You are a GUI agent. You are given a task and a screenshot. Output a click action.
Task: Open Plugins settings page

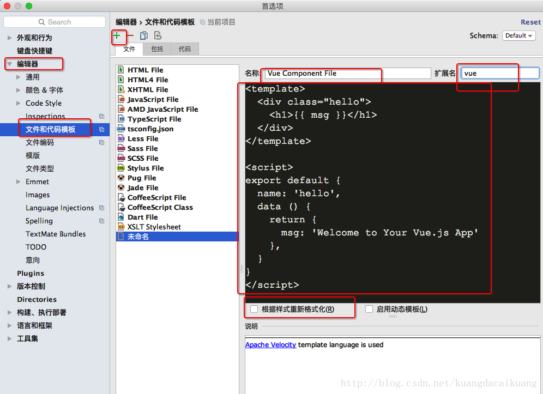pyautogui.click(x=31, y=273)
